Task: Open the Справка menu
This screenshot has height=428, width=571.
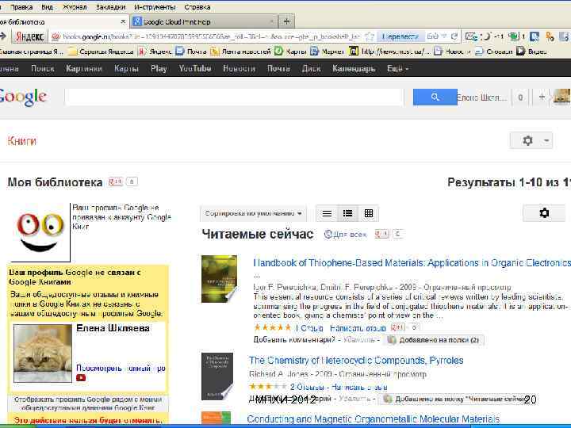Action: [197, 7]
